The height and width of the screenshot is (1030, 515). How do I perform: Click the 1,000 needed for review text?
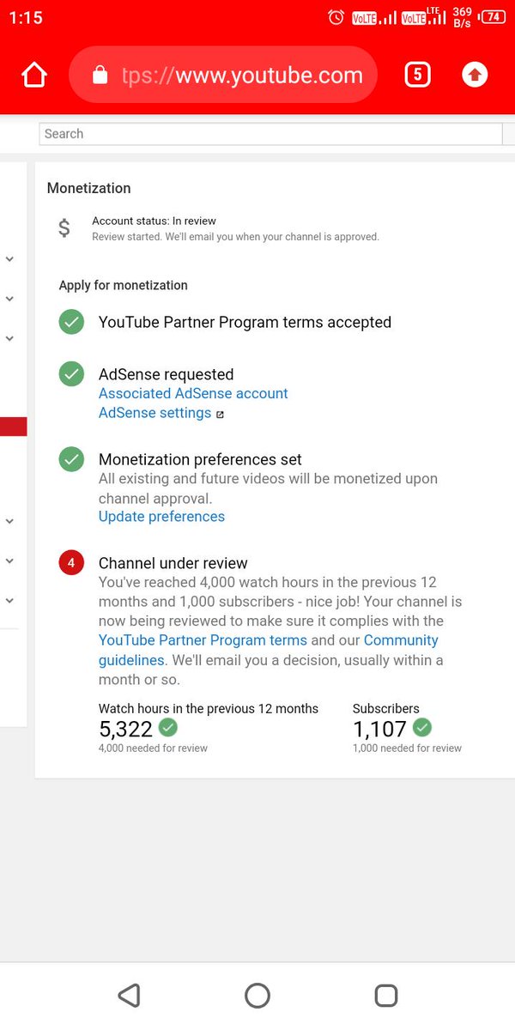pyautogui.click(x=407, y=748)
